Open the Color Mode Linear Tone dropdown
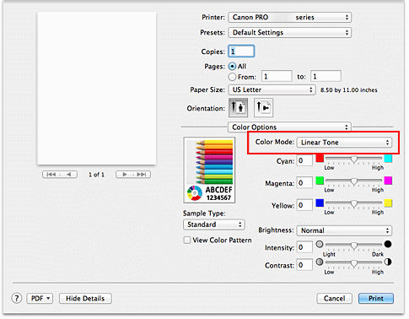Image resolution: width=409 pixels, height=319 pixels. pos(344,143)
